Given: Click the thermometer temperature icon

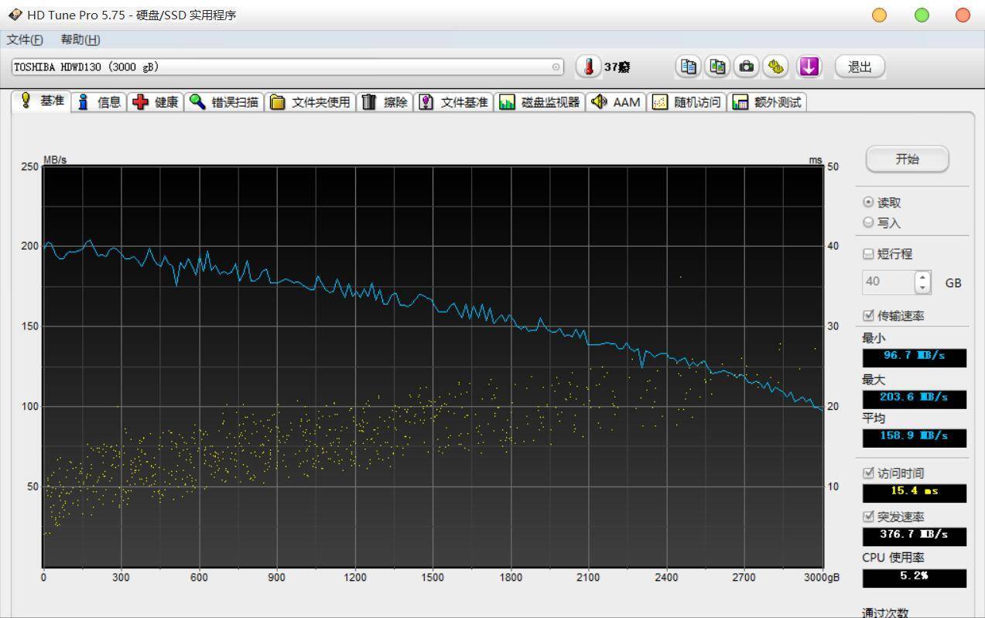Looking at the screenshot, I should (588, 67).
